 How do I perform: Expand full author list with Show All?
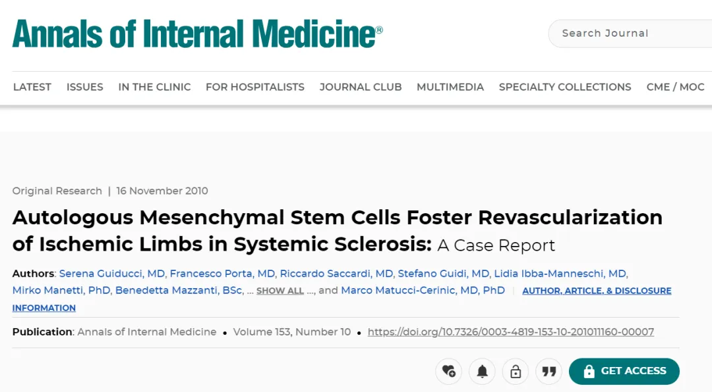coord(280,291)
